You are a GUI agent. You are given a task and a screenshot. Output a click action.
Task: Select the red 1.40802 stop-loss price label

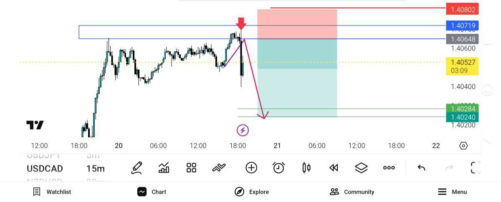462,9
